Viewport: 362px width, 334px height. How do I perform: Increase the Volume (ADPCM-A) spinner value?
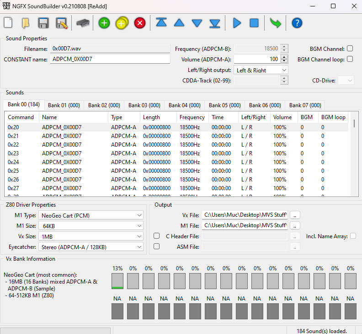click(284, 57)
